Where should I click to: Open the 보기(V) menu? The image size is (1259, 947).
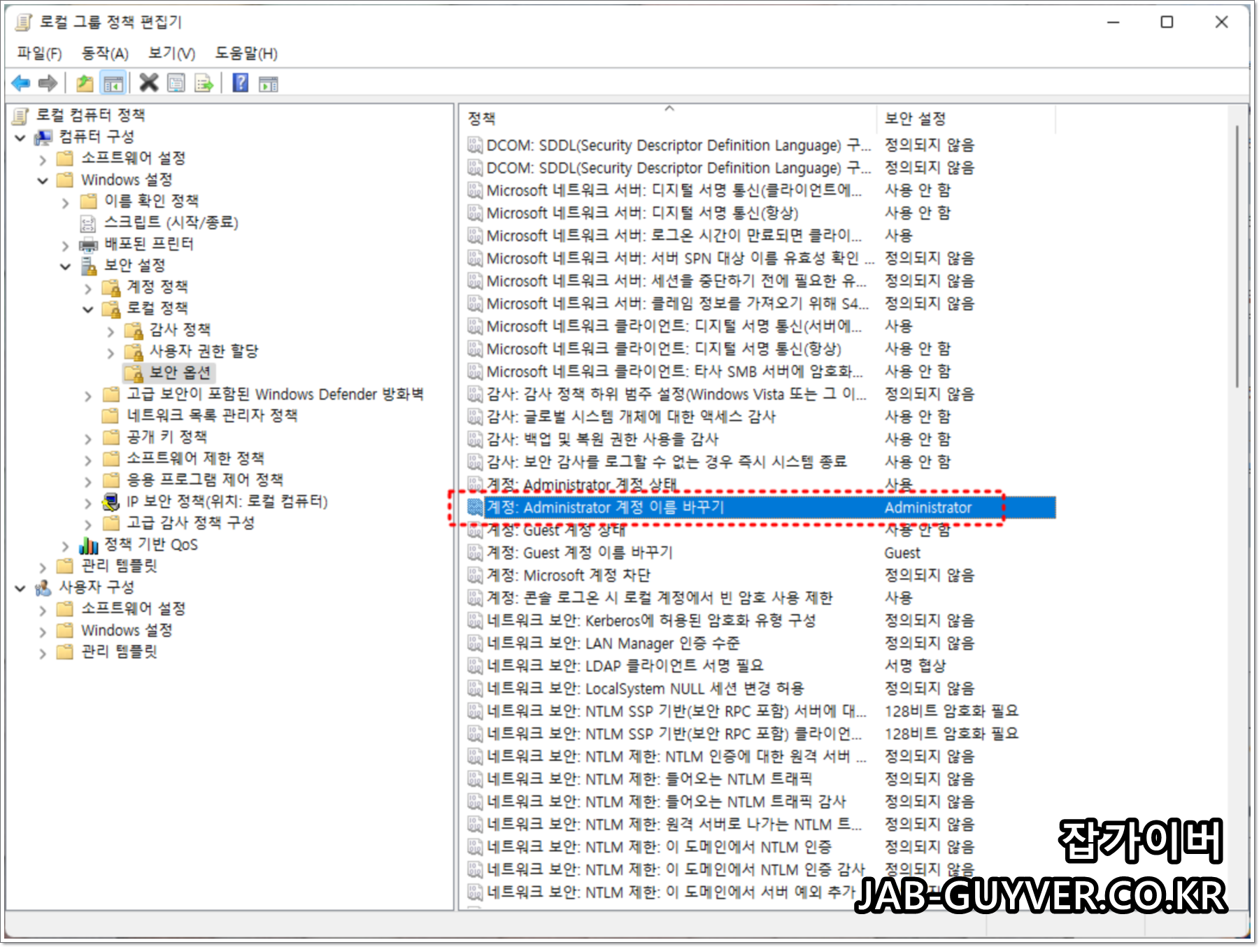click(171, 53)
